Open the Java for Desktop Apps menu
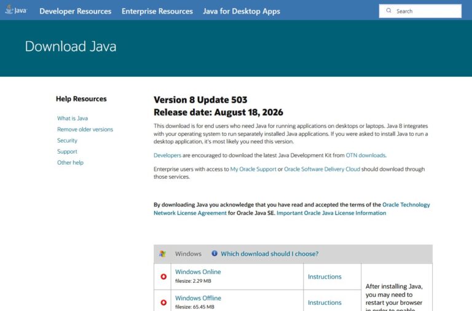 click(x=242, y=11)
